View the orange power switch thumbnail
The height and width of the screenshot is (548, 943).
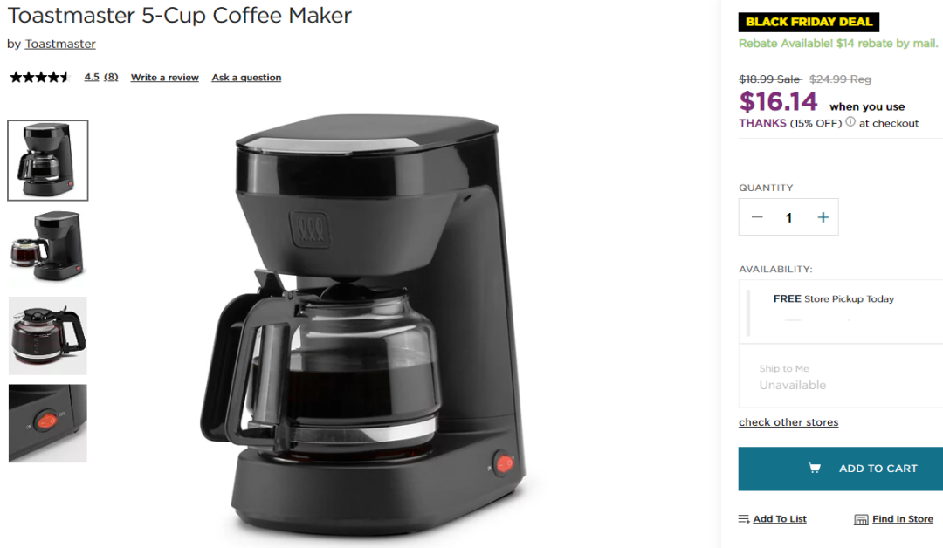click(47, 423)
